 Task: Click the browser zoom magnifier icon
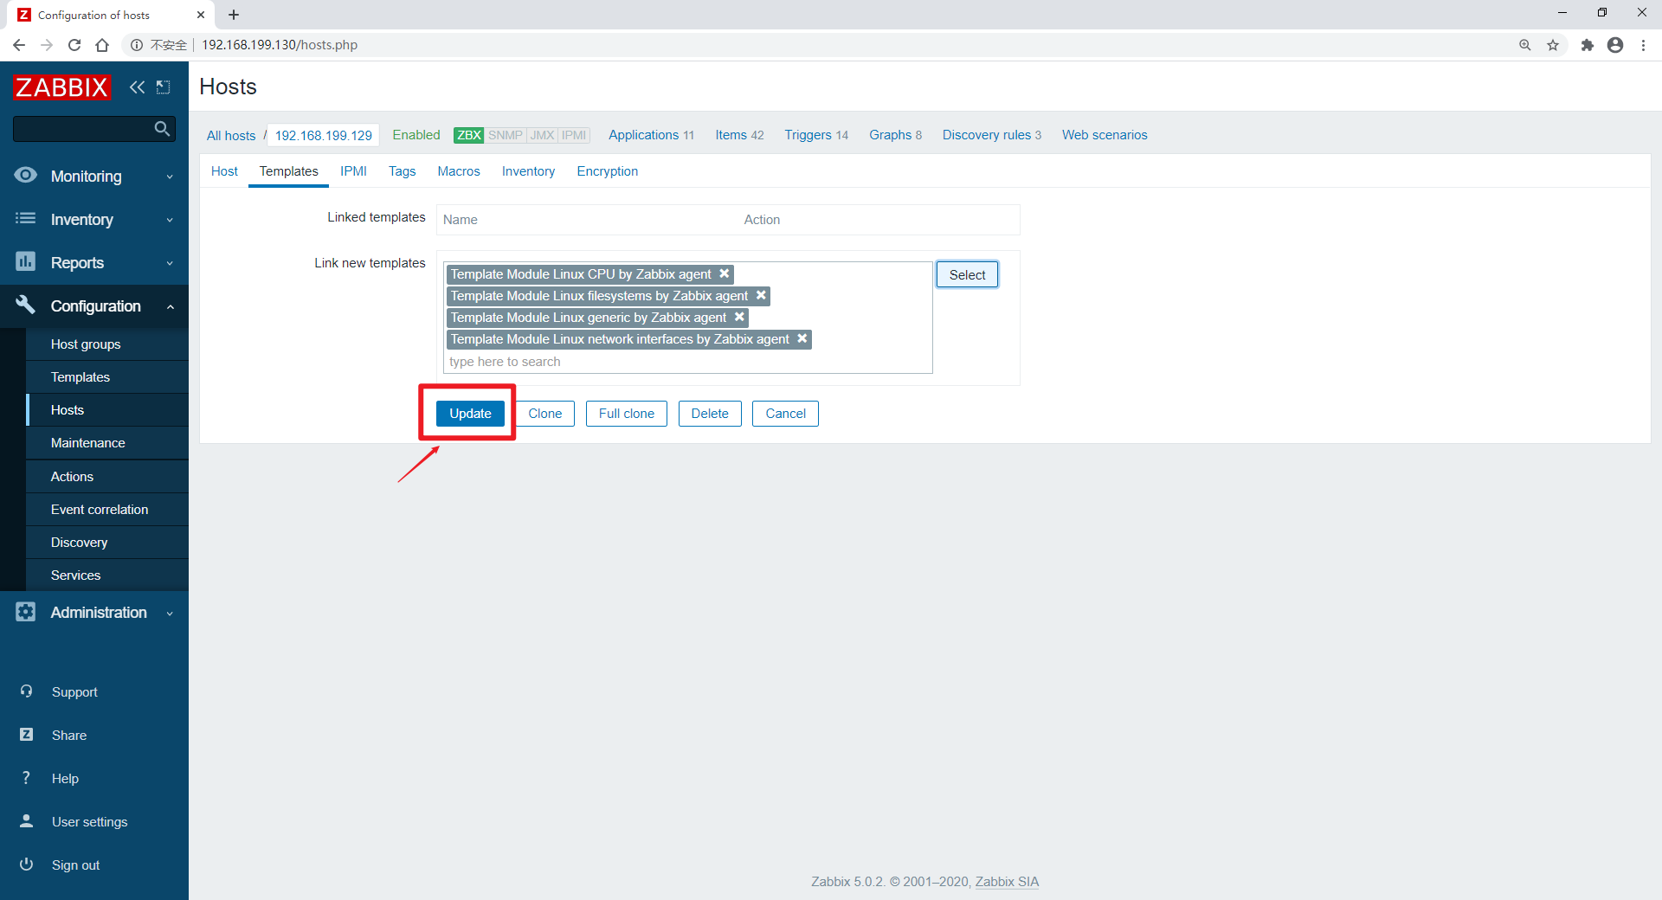(x=1525, y=45)
